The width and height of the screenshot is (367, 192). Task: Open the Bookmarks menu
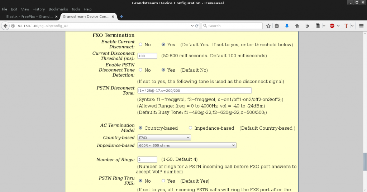pos(57,9)
